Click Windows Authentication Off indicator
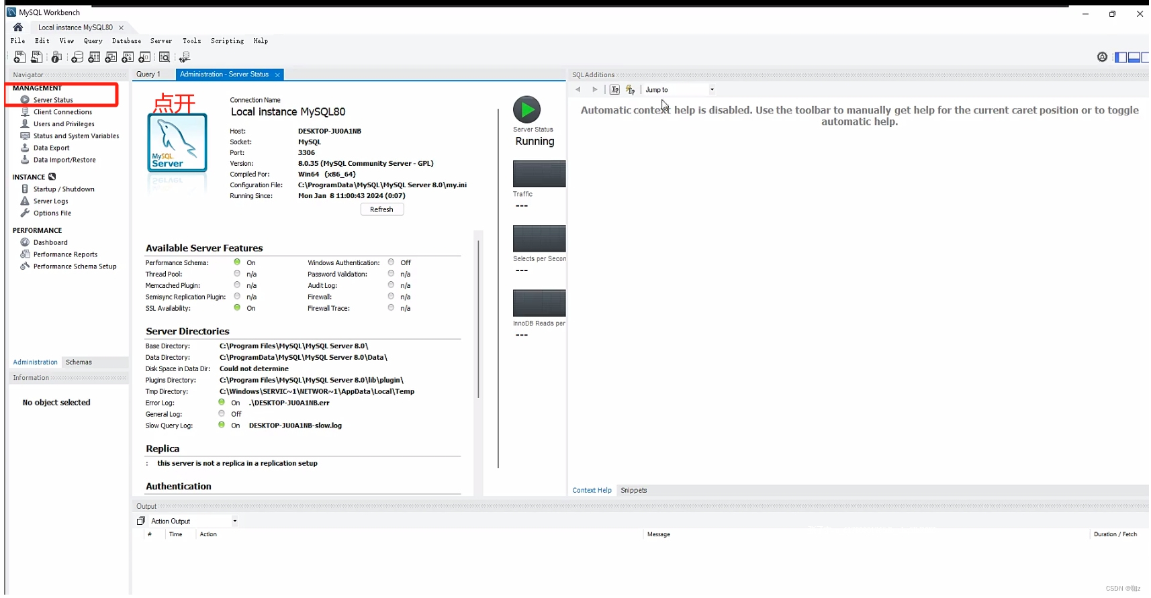1151x598 pixels. click(391, 262)
